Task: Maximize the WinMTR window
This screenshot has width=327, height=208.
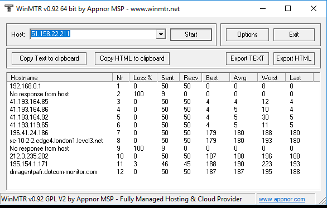Action: click(288, 8)
